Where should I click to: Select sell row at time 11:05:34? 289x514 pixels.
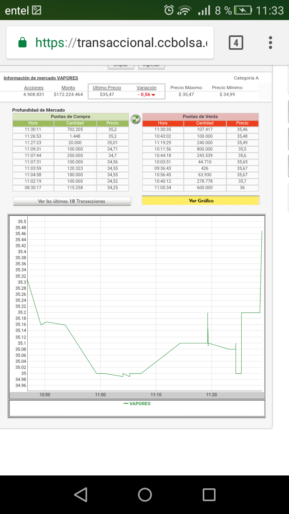200,188
